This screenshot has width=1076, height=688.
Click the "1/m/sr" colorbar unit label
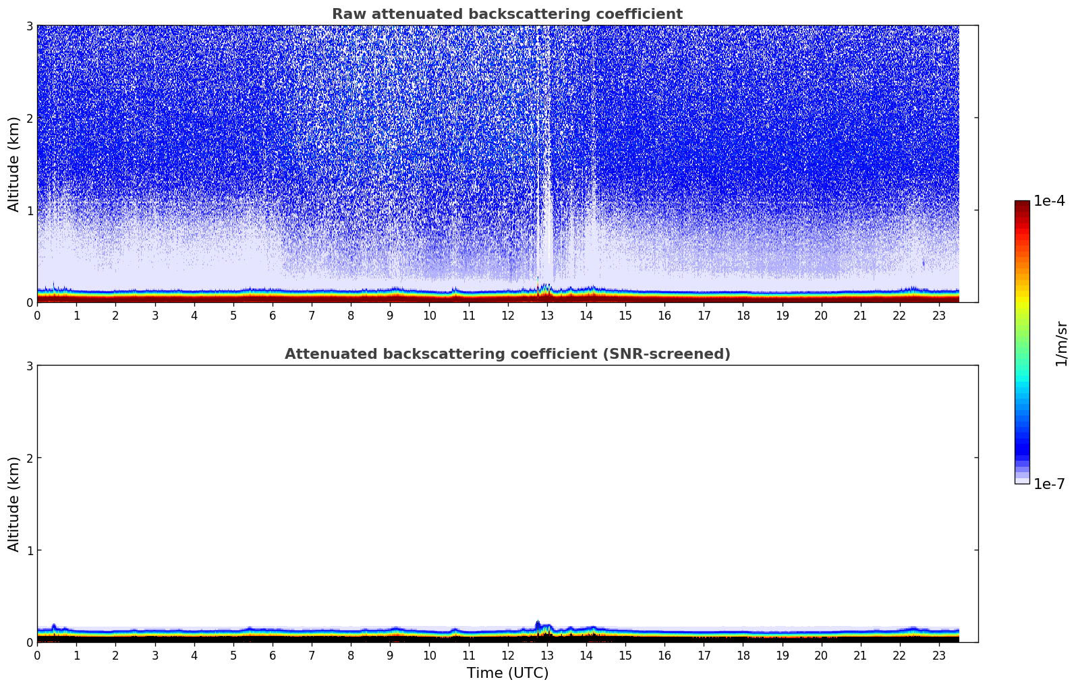coord(1061,344)
